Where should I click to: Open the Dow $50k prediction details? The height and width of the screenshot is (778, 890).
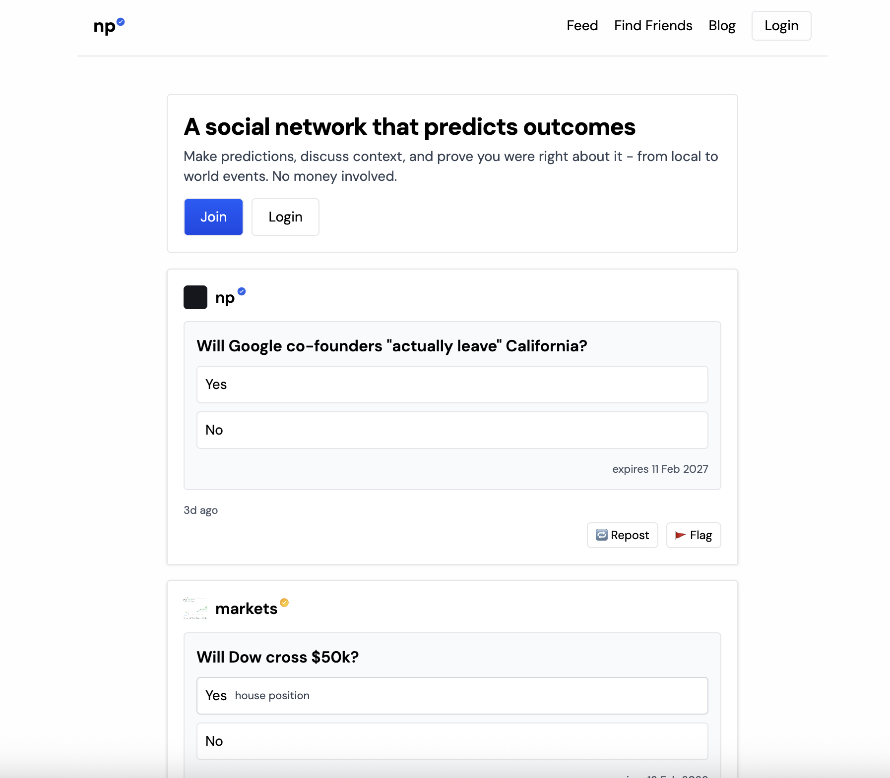[x=278, y=657]
